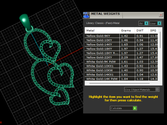Select the Yellow Gold:18KY row

click(x=121, y=49)
